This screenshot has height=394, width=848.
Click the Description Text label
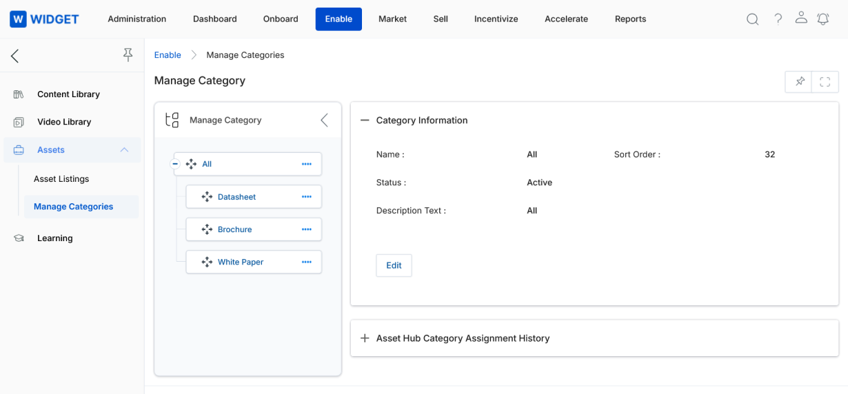click(411, 211)
